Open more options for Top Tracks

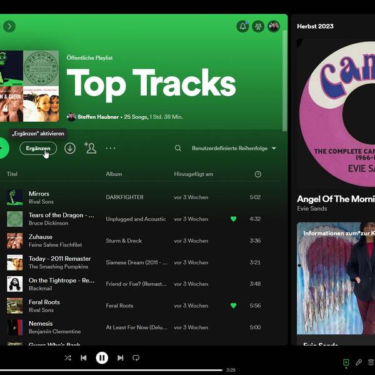[x=111, y=148]
